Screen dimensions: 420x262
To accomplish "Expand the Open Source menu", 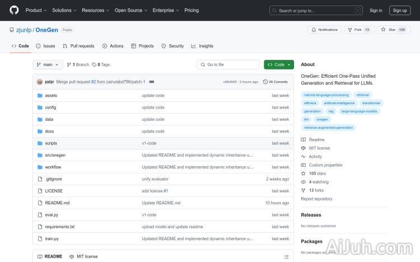I will click(130, 10).
